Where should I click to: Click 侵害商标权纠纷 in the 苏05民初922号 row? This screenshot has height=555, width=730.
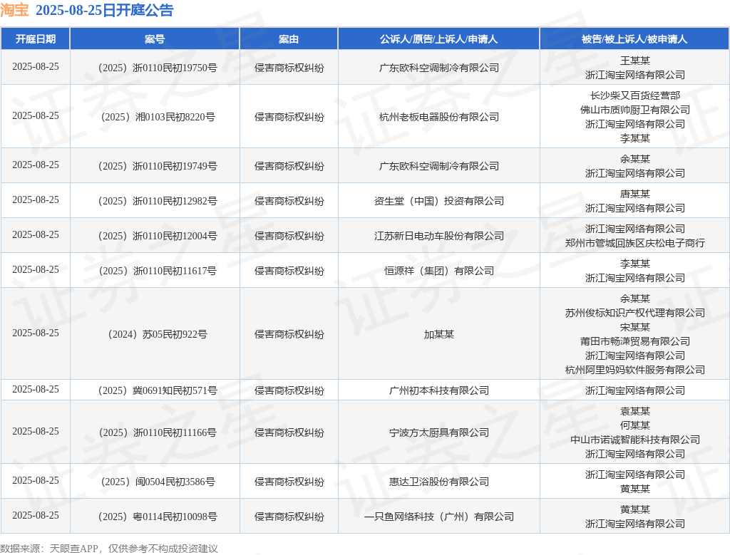pos(289,334)
